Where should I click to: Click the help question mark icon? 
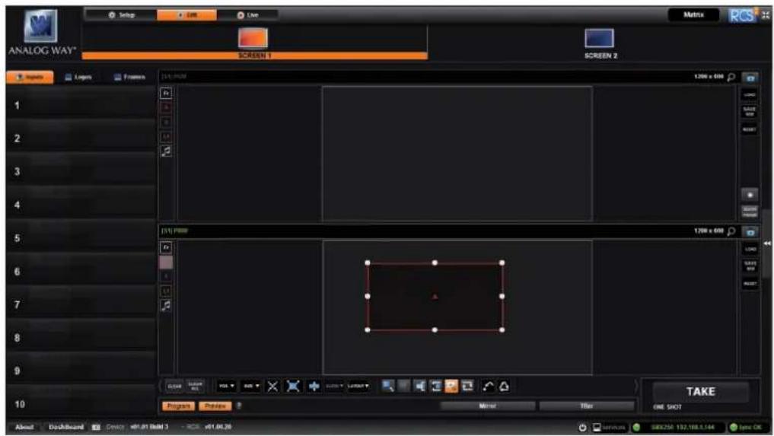(x=239, y=406)
